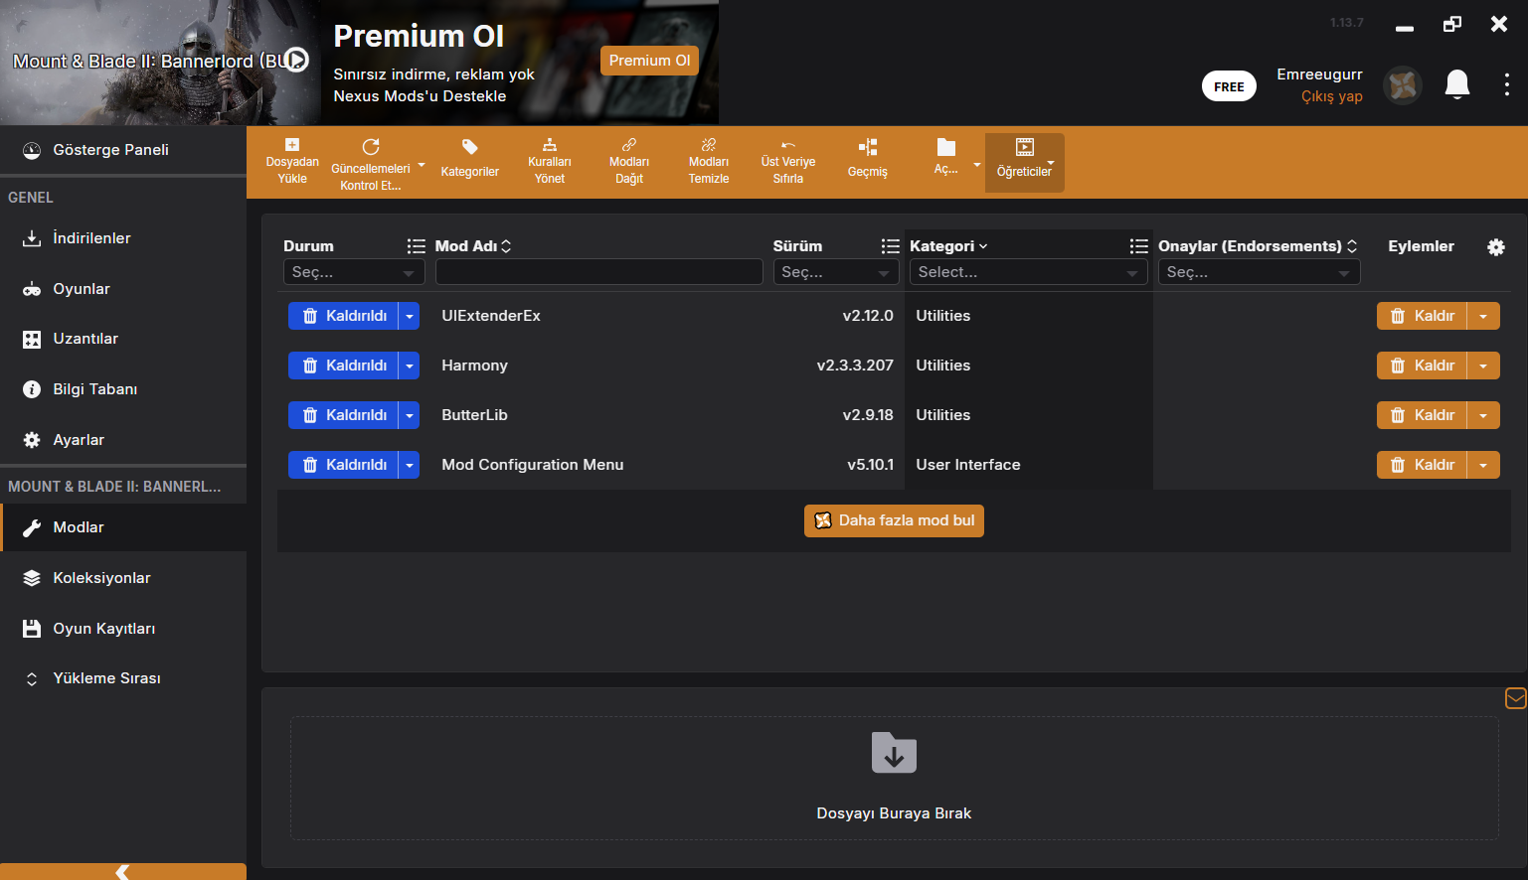
Task: Open the Kategoriler tag icon
Action: pos(470,147)
